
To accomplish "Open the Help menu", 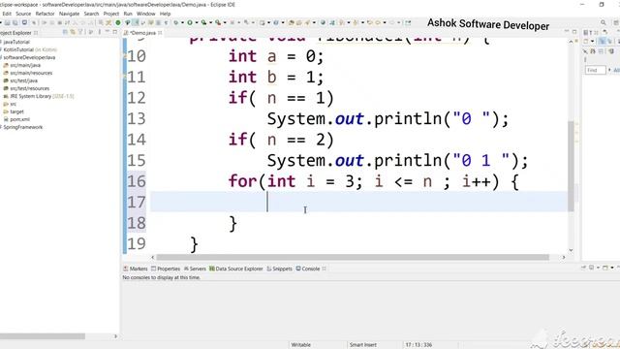I will (x=165, y=14).
